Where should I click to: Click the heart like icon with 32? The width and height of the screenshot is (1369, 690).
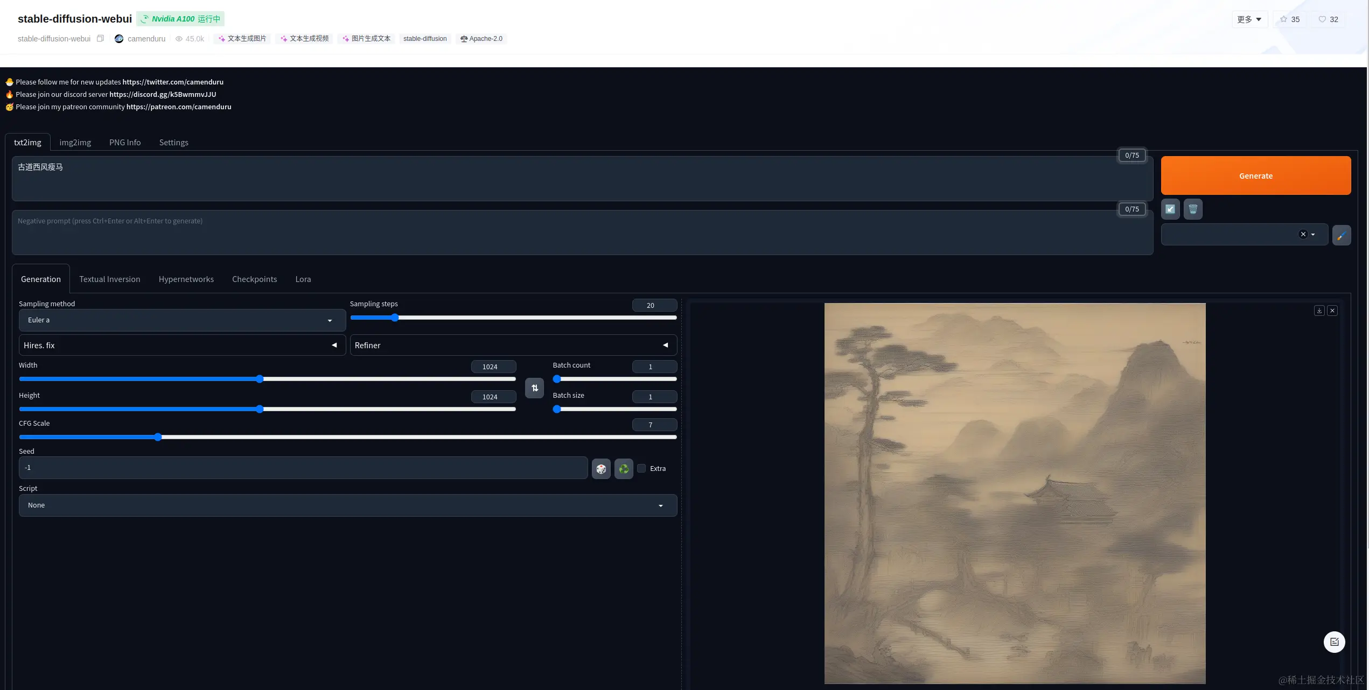(x=1328, y=19)
